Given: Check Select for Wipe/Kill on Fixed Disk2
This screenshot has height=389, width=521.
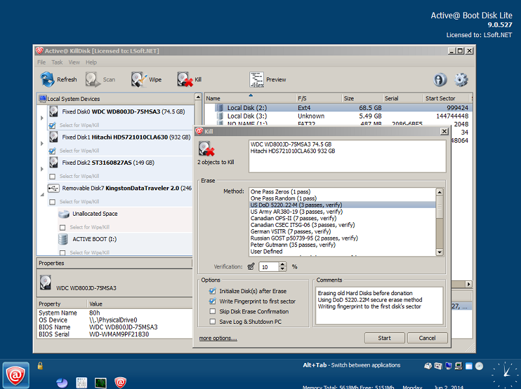Looking at the screenshot, I should click(x=52, y=176).
